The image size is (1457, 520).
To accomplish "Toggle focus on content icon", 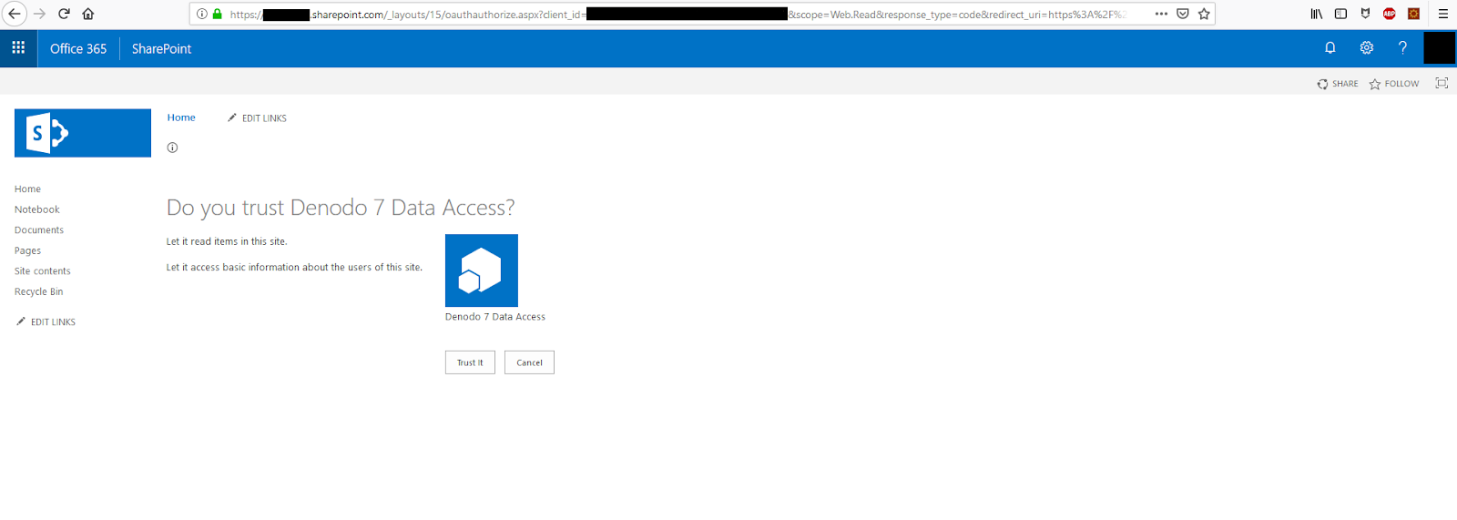I will (x=1442, y=83).
